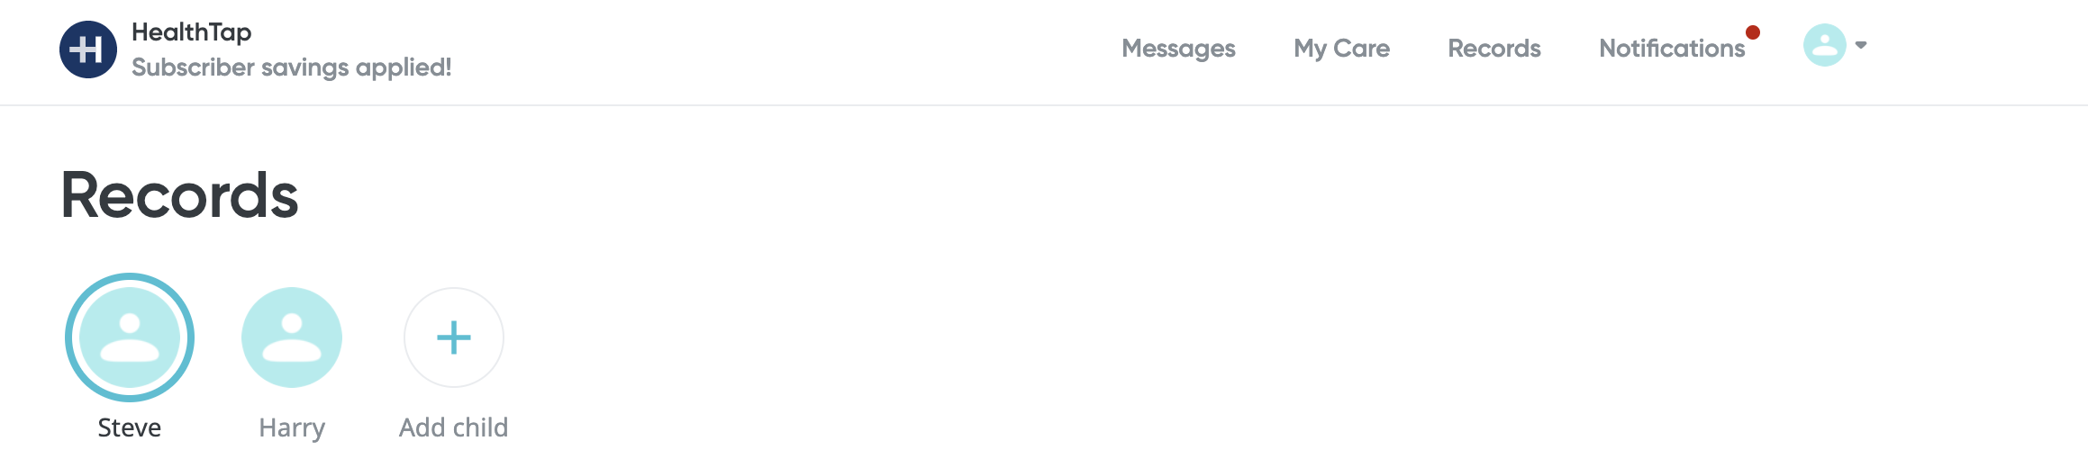
Task: Open the account avatar in header
Action: 1825,45
